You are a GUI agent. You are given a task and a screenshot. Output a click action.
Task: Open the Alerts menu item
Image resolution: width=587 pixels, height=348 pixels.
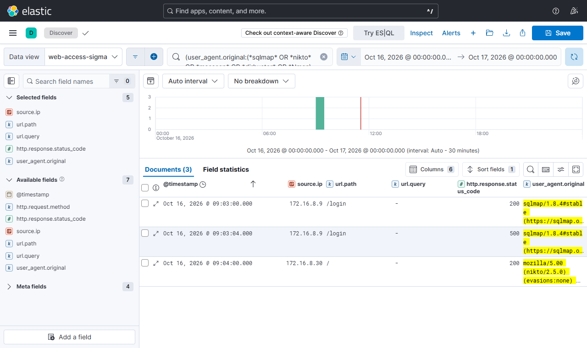[451, 33]
